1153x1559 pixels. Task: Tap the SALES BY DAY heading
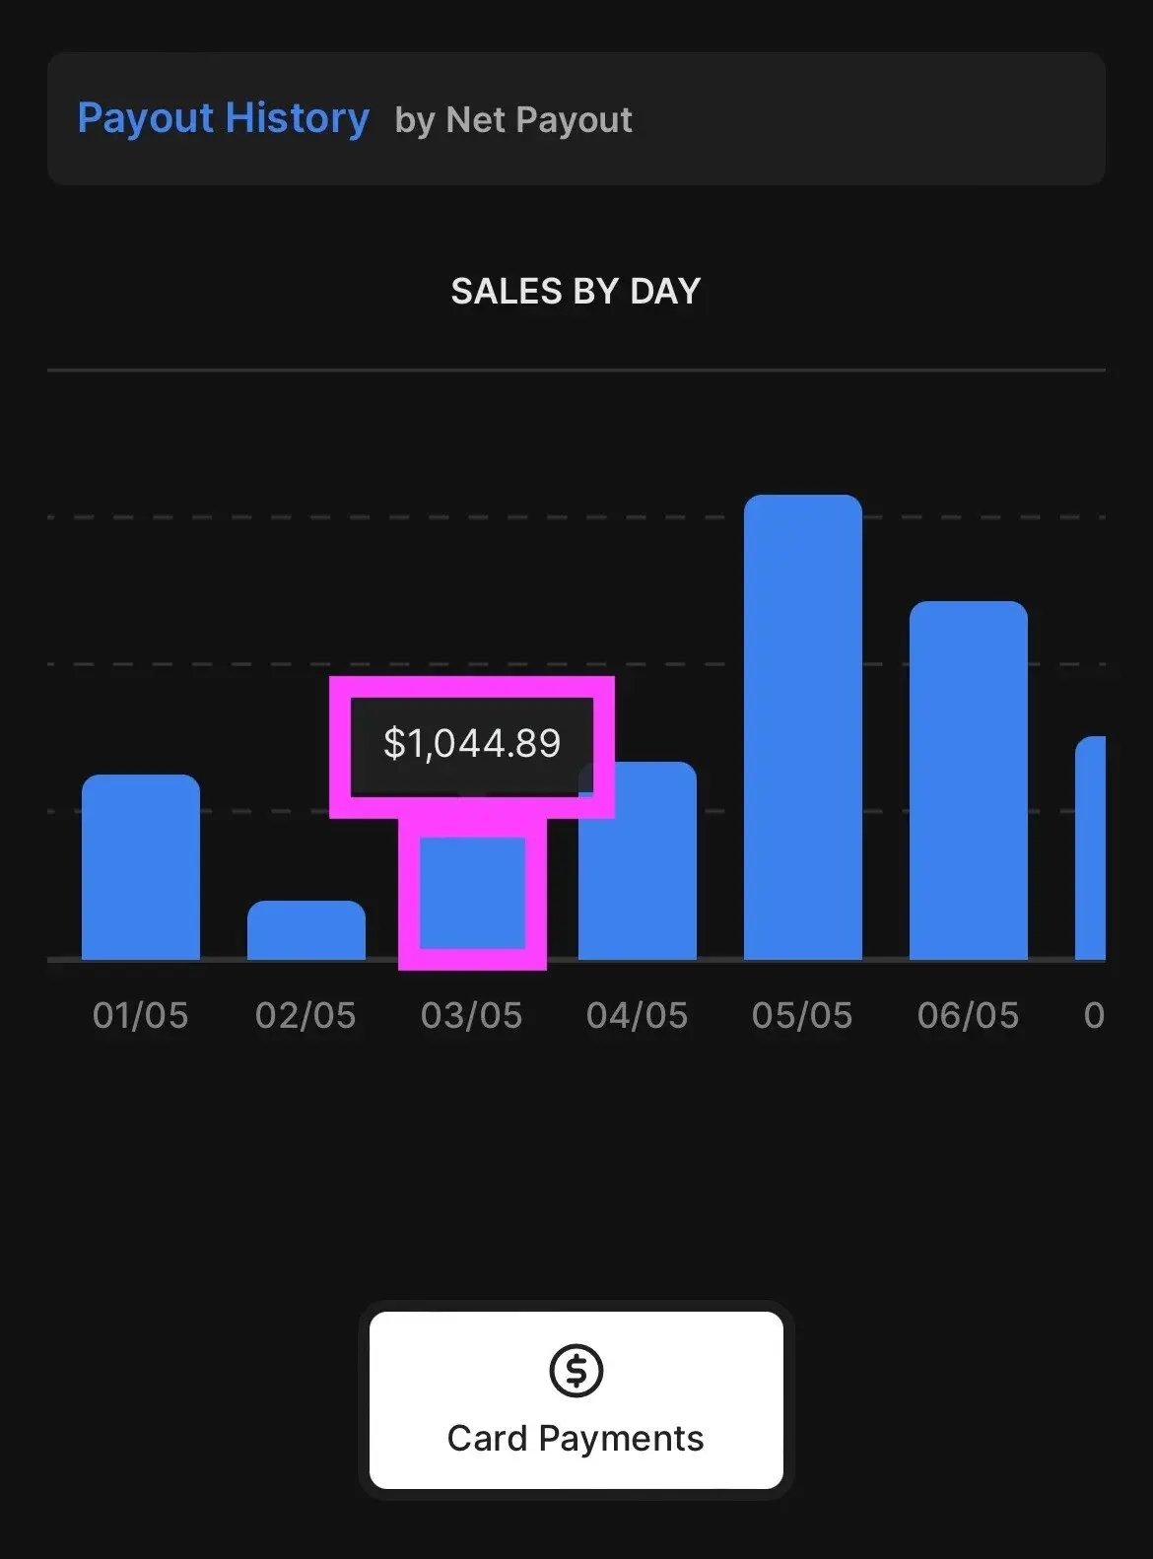click(x=576, y=292)
